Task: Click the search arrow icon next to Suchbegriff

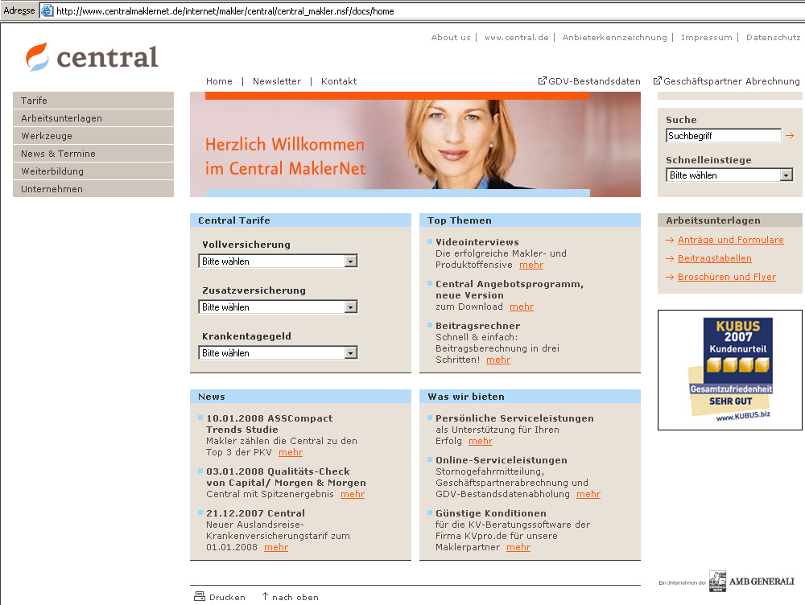Action: (790, 135)
